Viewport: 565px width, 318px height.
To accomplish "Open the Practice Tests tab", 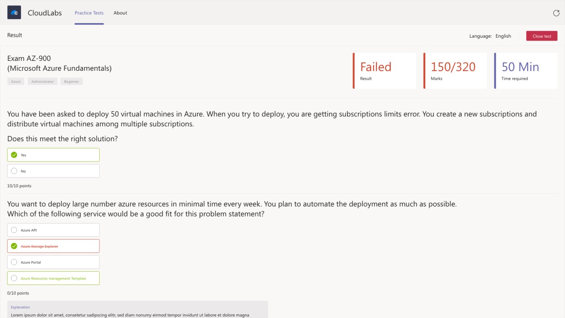I will pyautogui.click(x=89, y=13).
